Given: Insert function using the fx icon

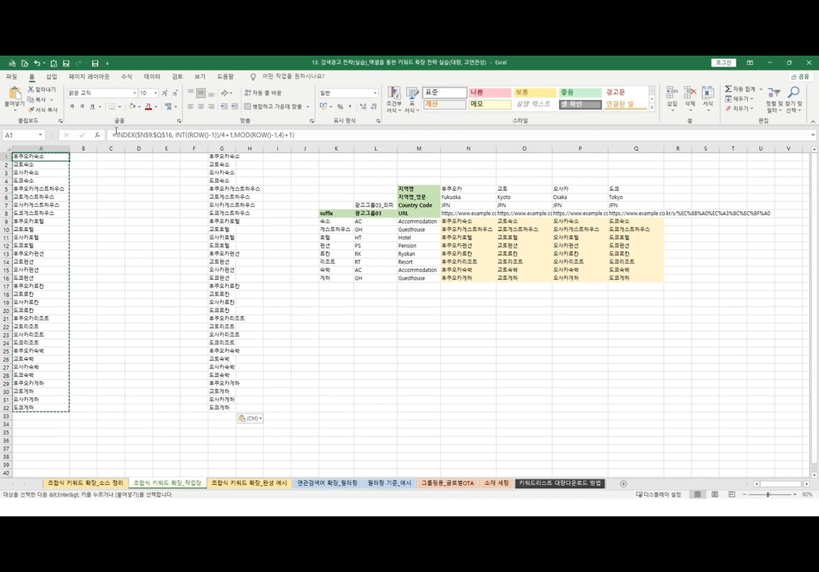Looking at the screenshot, I should [x=97, y=135].
